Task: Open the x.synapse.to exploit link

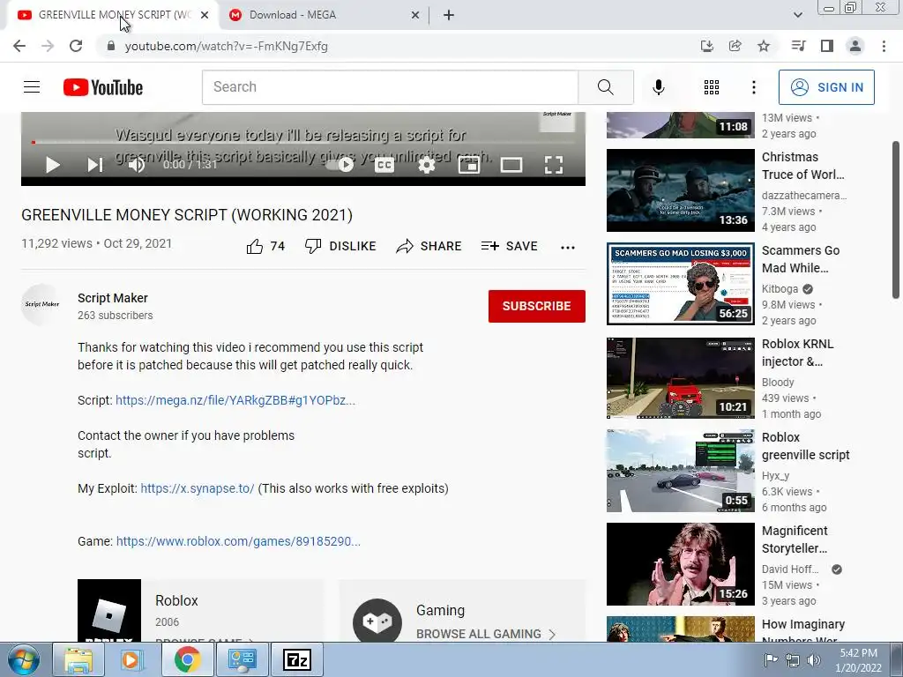Action: [x=198, y=488]
